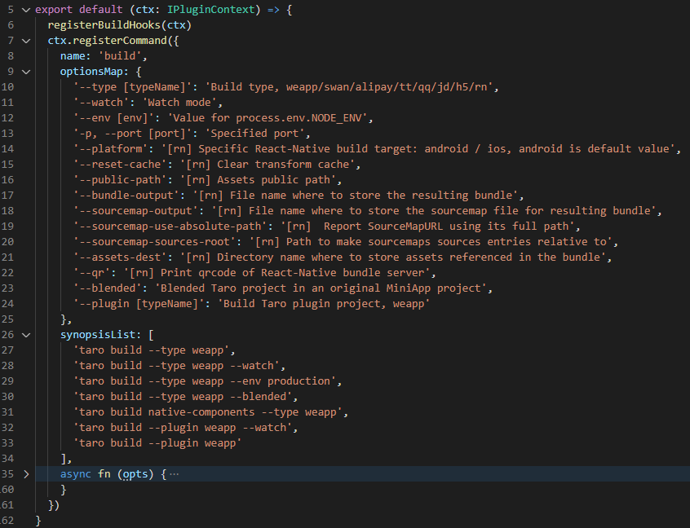Click the 'build' name string value
690x528 pixels.
tap(120, 56)
